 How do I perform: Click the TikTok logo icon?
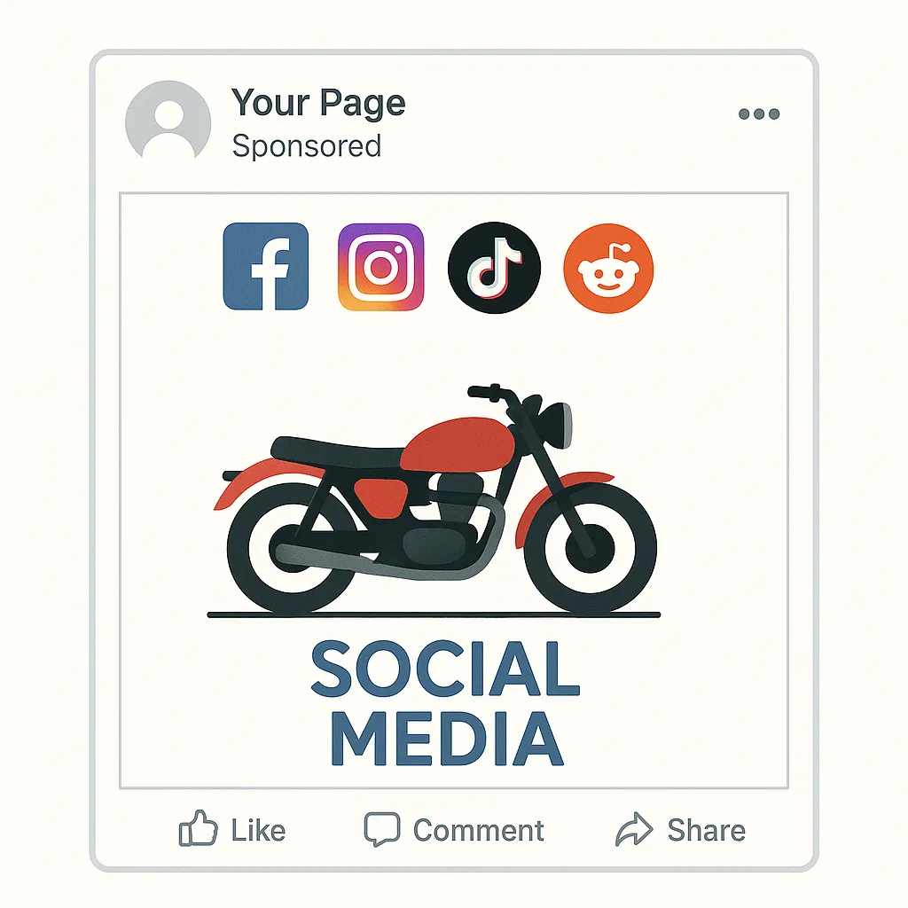[494, 268]
